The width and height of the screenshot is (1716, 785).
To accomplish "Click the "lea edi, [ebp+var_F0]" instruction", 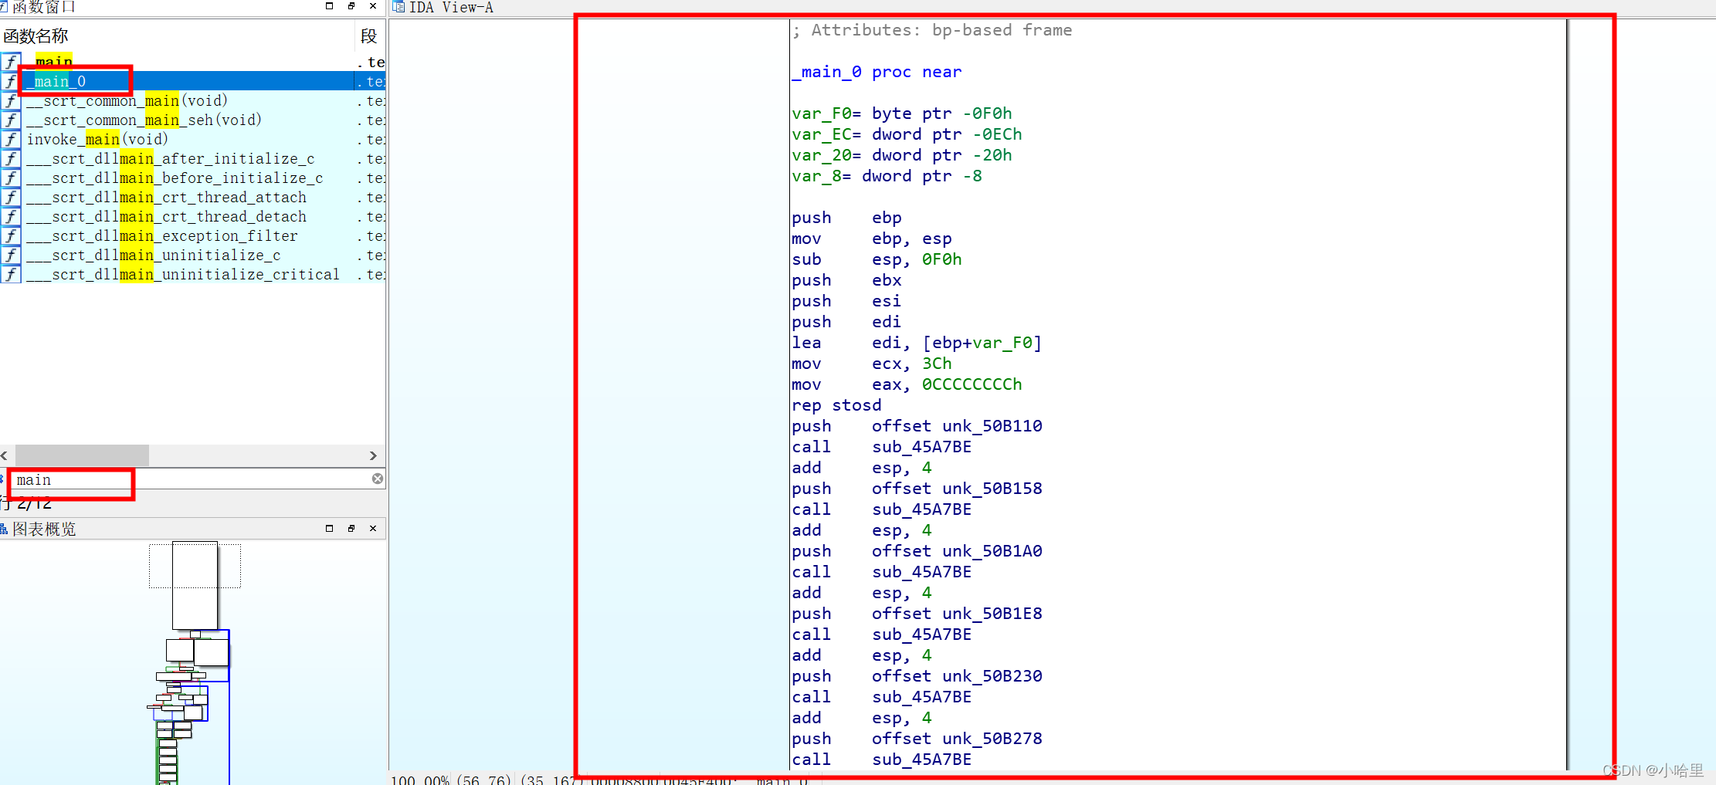I will 917,343.
